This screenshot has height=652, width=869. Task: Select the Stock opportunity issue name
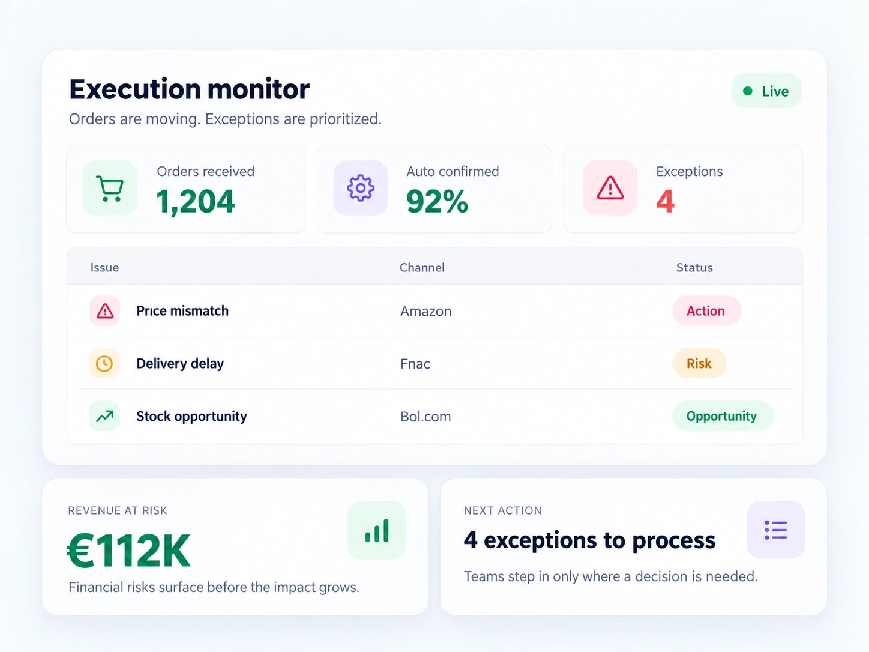click(x=191, y=417)
